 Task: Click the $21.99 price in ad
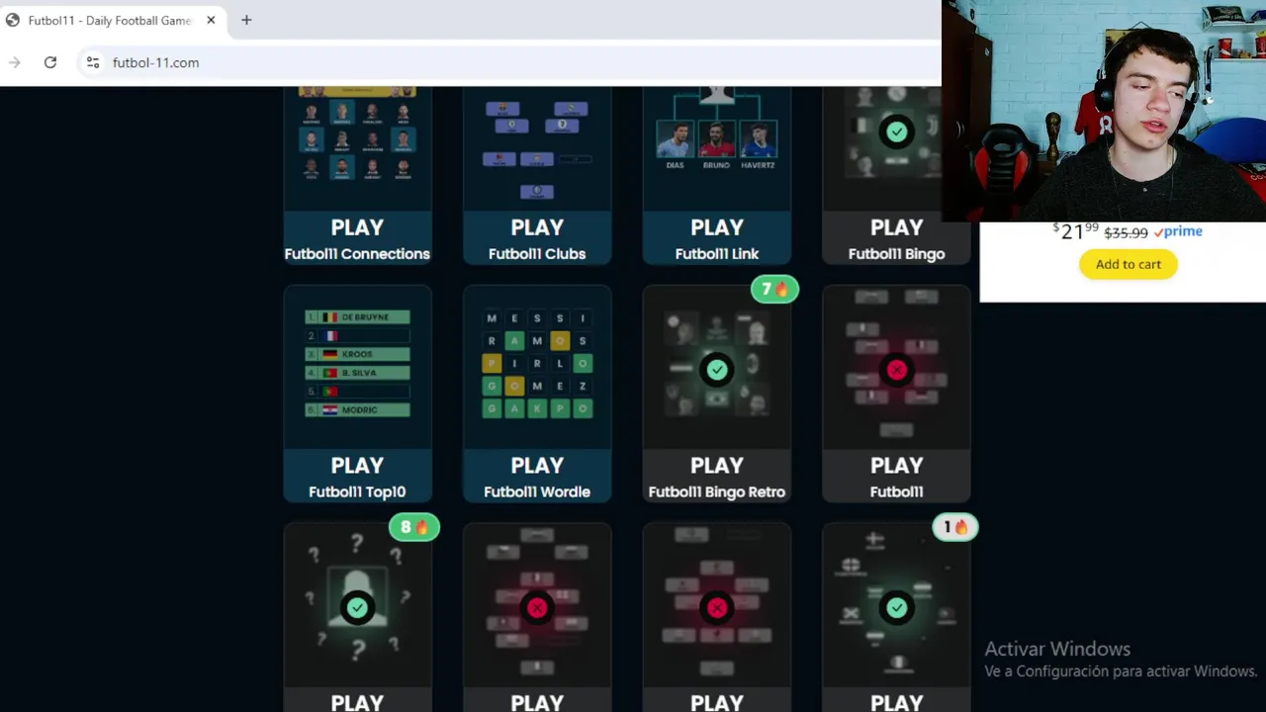click(x=1076, y=231)
